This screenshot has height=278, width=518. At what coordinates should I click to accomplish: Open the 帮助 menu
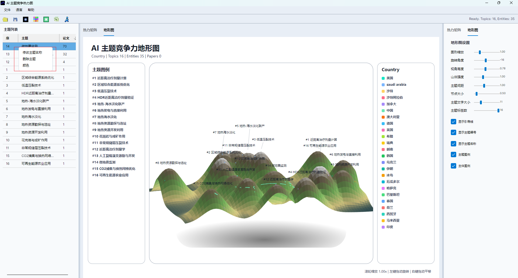(31, 10)
